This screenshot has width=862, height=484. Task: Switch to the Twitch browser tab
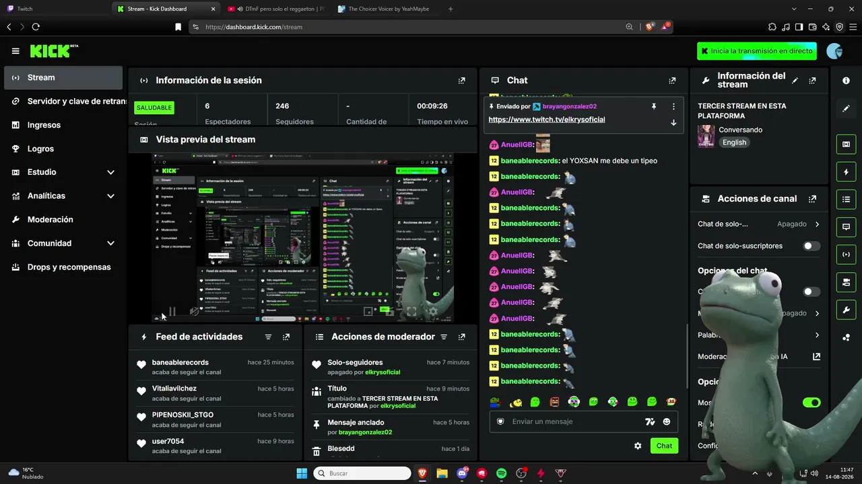(x=55, y=9)
